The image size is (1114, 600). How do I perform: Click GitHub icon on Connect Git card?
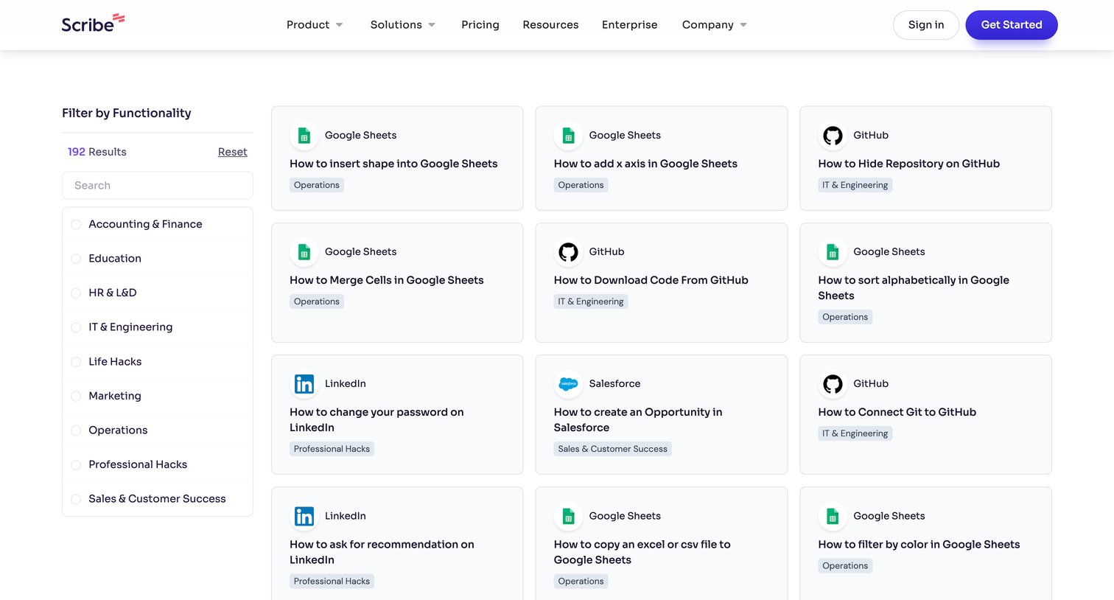pos(833,384)
